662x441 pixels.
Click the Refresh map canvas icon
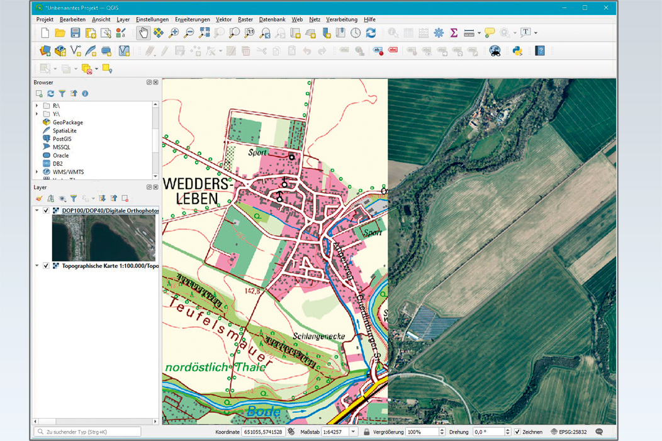(371, 33)
